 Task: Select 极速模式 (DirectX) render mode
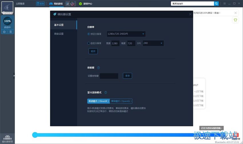[98, 101]
